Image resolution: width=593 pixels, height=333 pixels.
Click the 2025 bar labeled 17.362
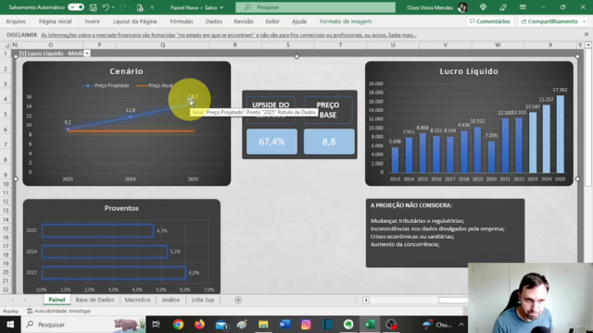[x=560, y=134]
